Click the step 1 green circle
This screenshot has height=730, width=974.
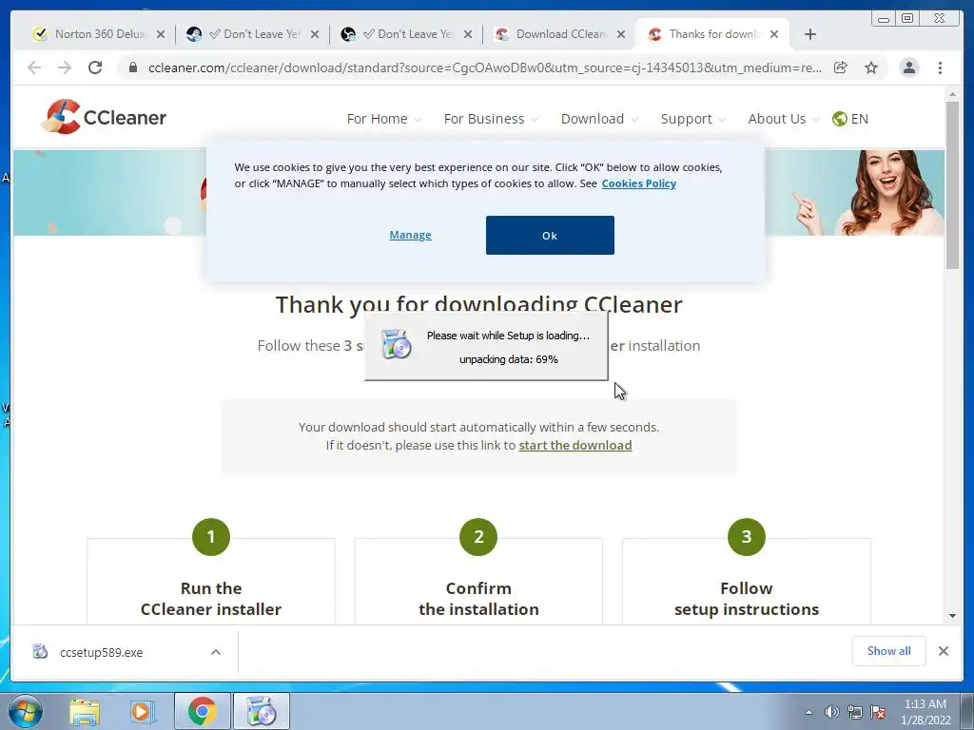tap(211, 537)
